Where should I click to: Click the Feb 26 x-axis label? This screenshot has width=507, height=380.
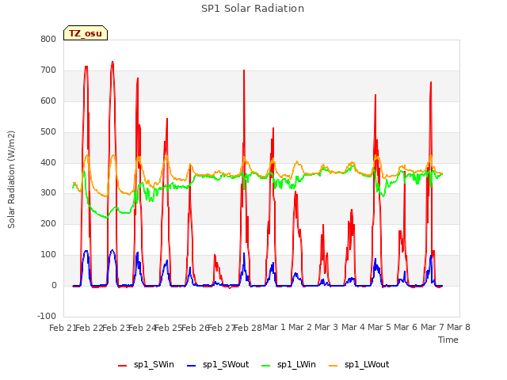[x=196, y=328]
